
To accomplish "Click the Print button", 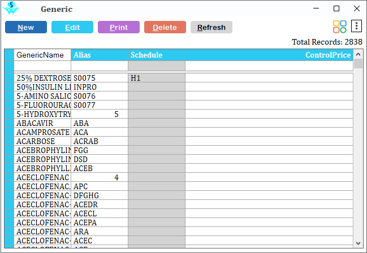I will tap(119, 27).
